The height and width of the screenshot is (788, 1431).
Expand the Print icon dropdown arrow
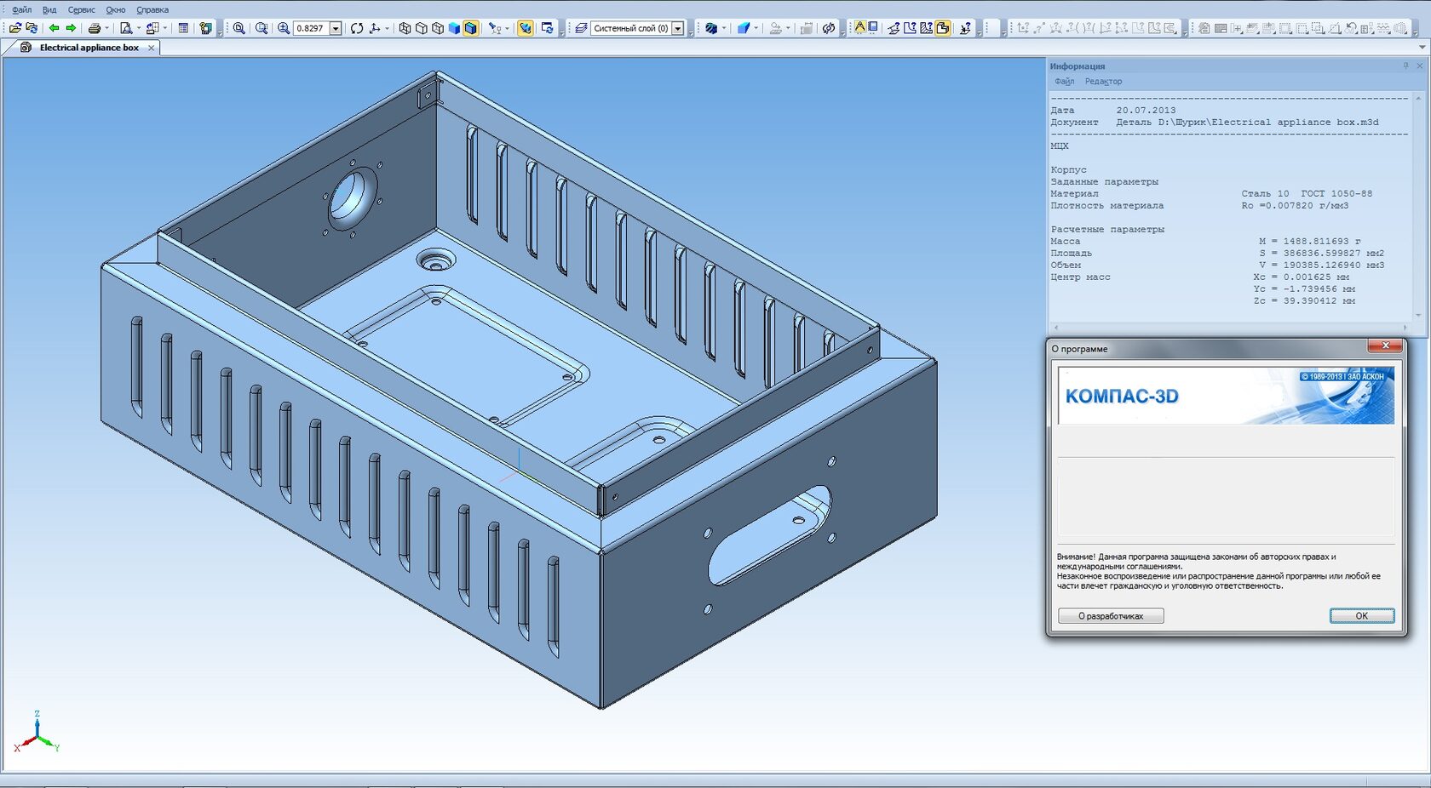click(106, 28)
